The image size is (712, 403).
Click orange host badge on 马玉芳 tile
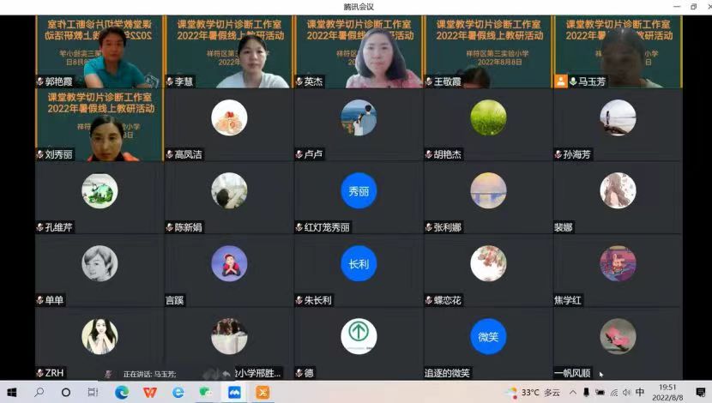pos(561,81)
